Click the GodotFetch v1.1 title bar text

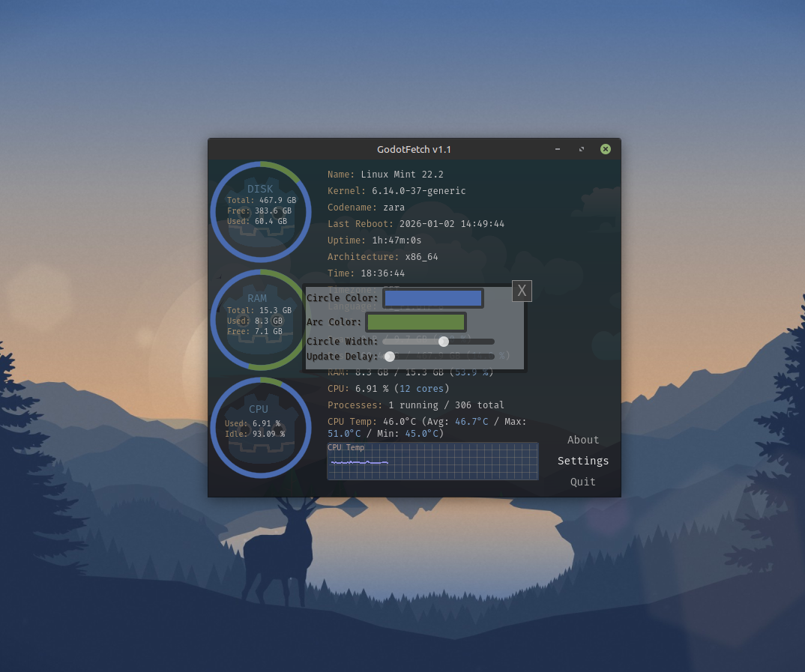pyautogui.click(x=414, y=149)
